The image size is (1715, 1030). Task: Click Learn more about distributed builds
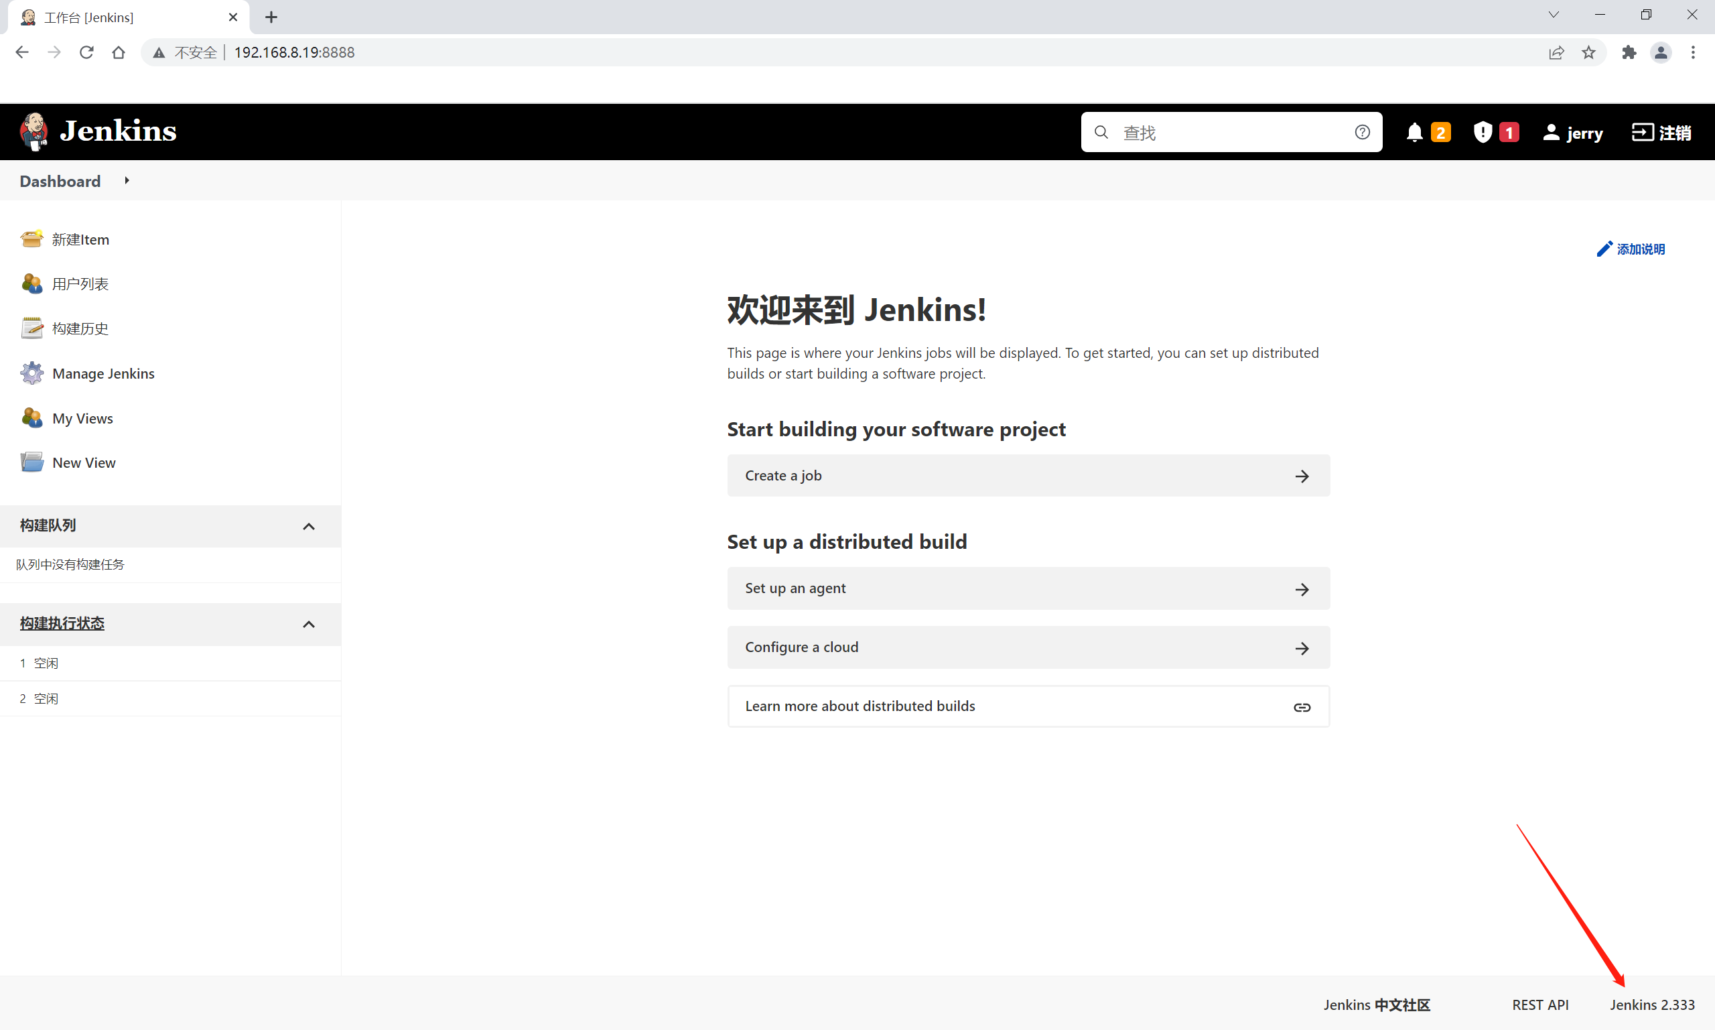point(1028,706)
